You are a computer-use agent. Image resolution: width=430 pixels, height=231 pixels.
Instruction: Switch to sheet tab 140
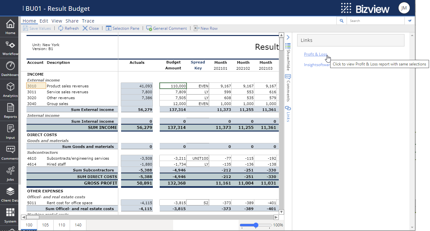[78, 225]
